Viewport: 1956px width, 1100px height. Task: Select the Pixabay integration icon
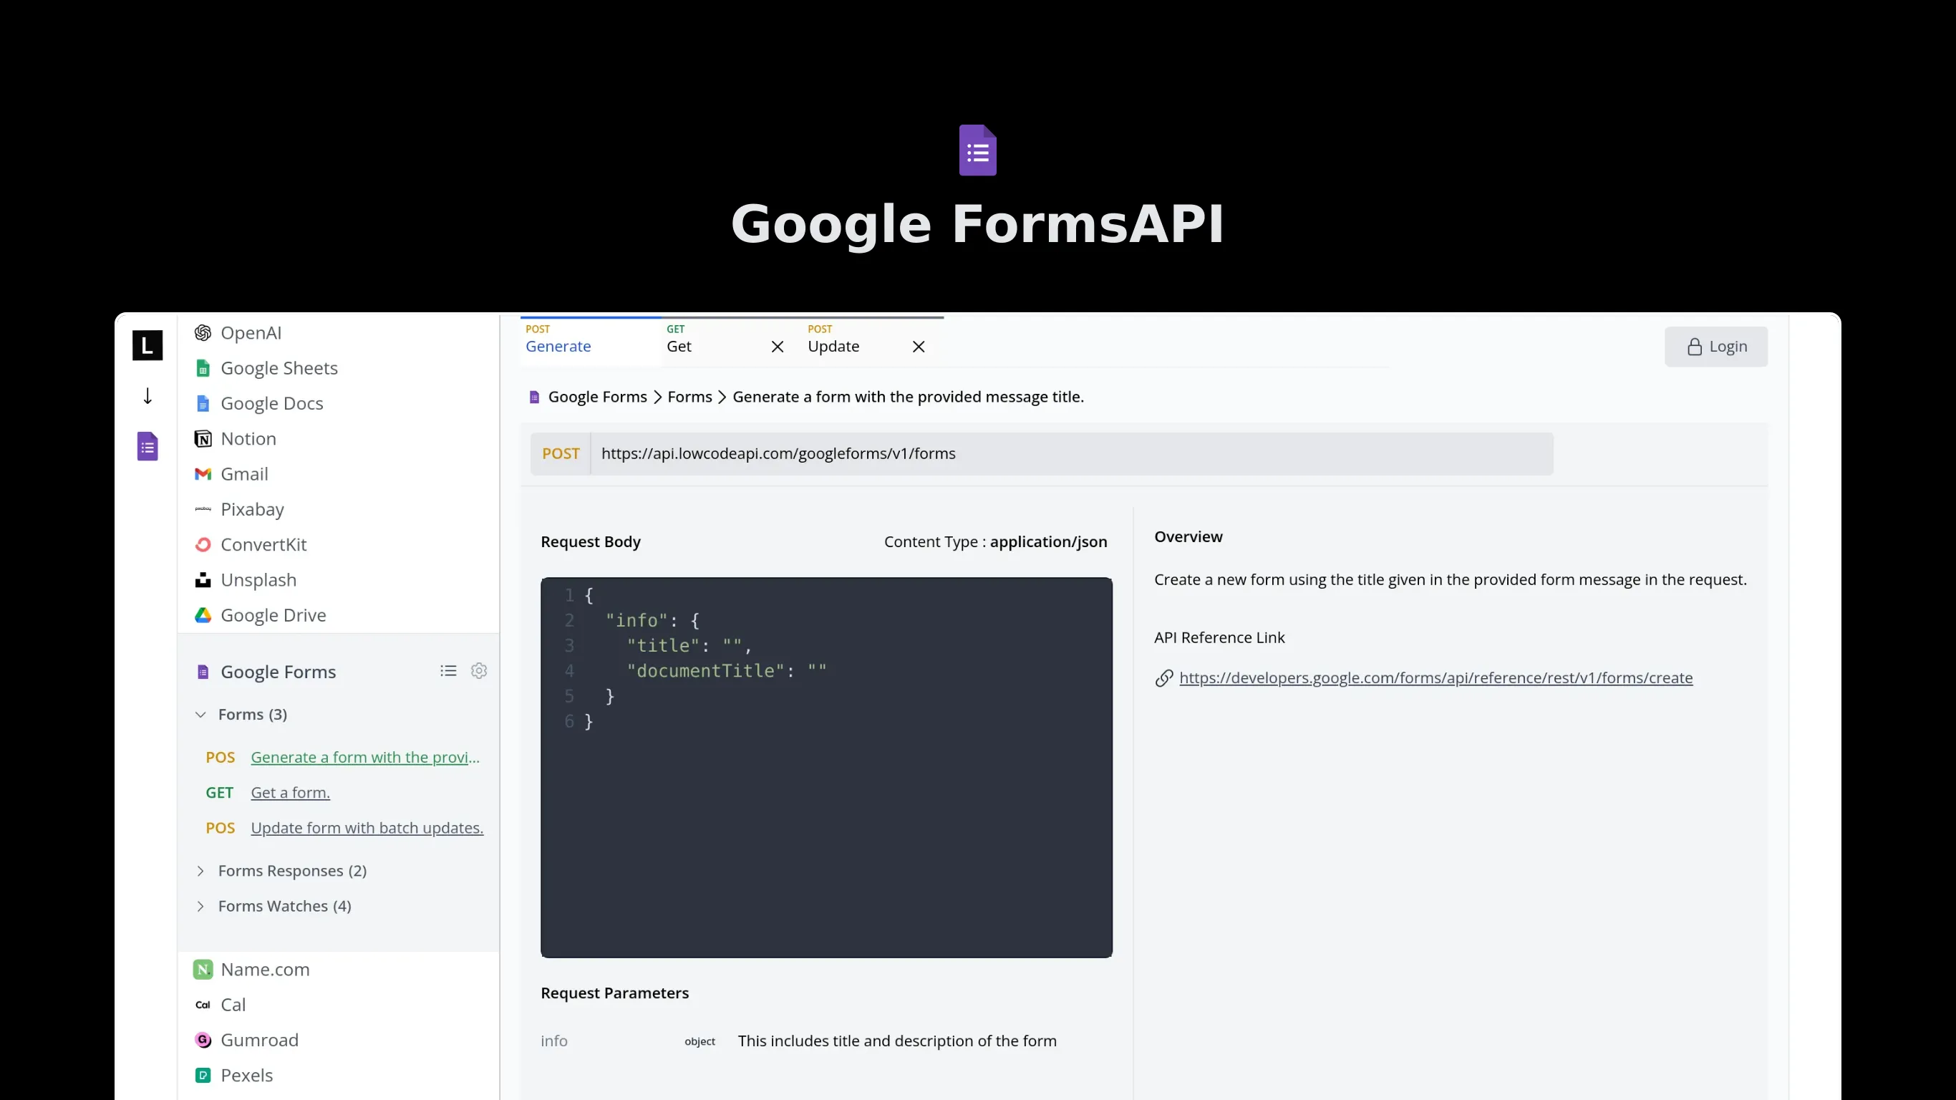[202, 510]
